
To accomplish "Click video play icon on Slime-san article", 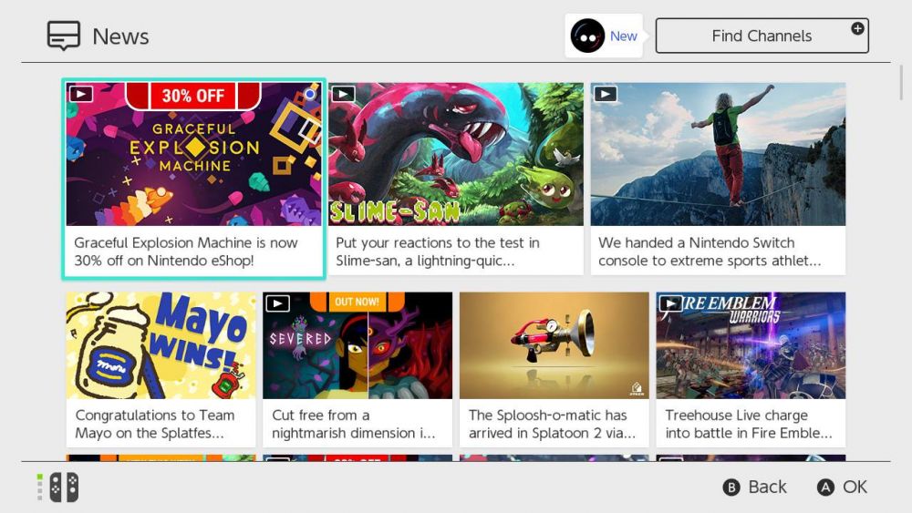I will [x=343, y=94].
